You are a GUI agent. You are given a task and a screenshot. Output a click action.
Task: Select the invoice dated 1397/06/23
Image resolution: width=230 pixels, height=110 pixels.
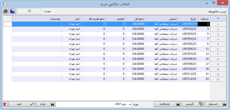[188, 49]
